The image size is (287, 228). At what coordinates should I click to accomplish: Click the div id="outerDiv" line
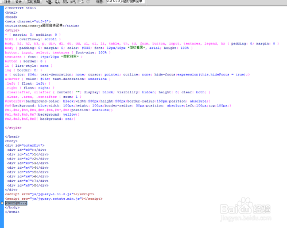tap(25, 145)
